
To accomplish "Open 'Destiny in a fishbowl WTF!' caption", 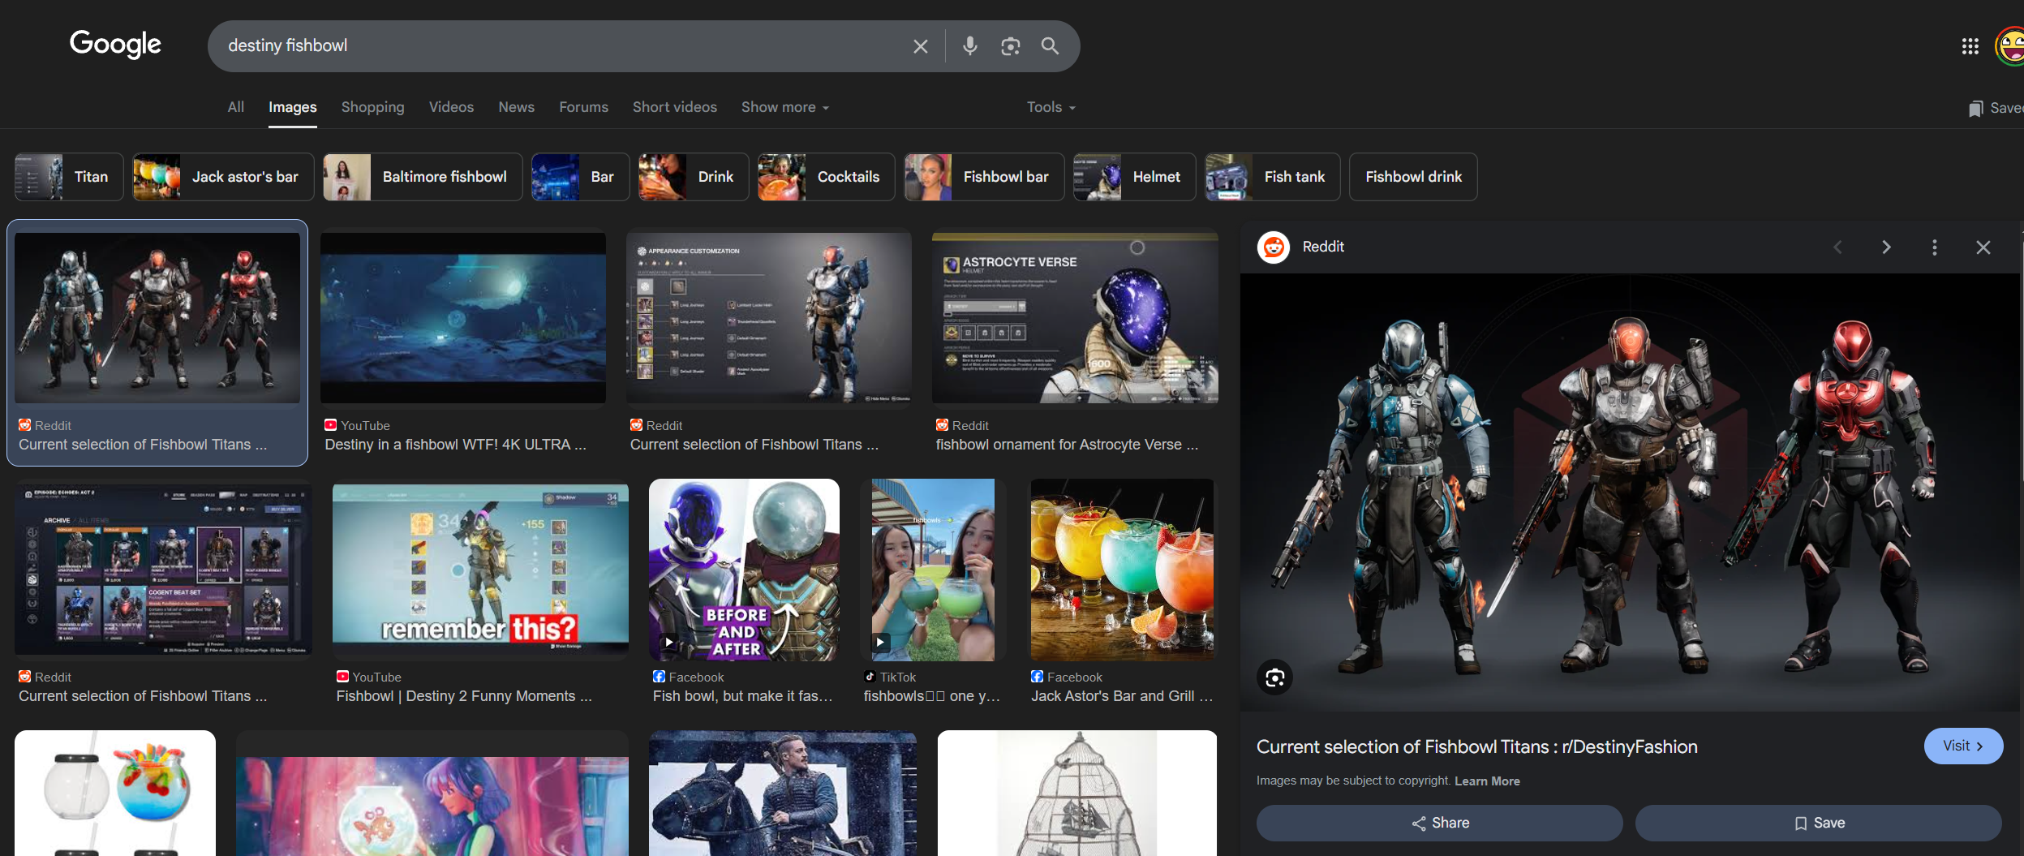I will pos(455,445).
